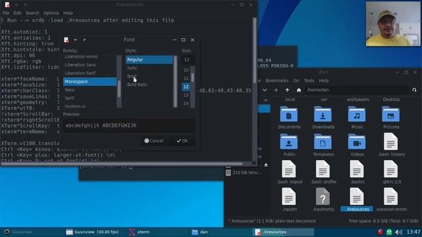Open the Search menu in editor
This screenshot has width=422, height=237.
32,13
